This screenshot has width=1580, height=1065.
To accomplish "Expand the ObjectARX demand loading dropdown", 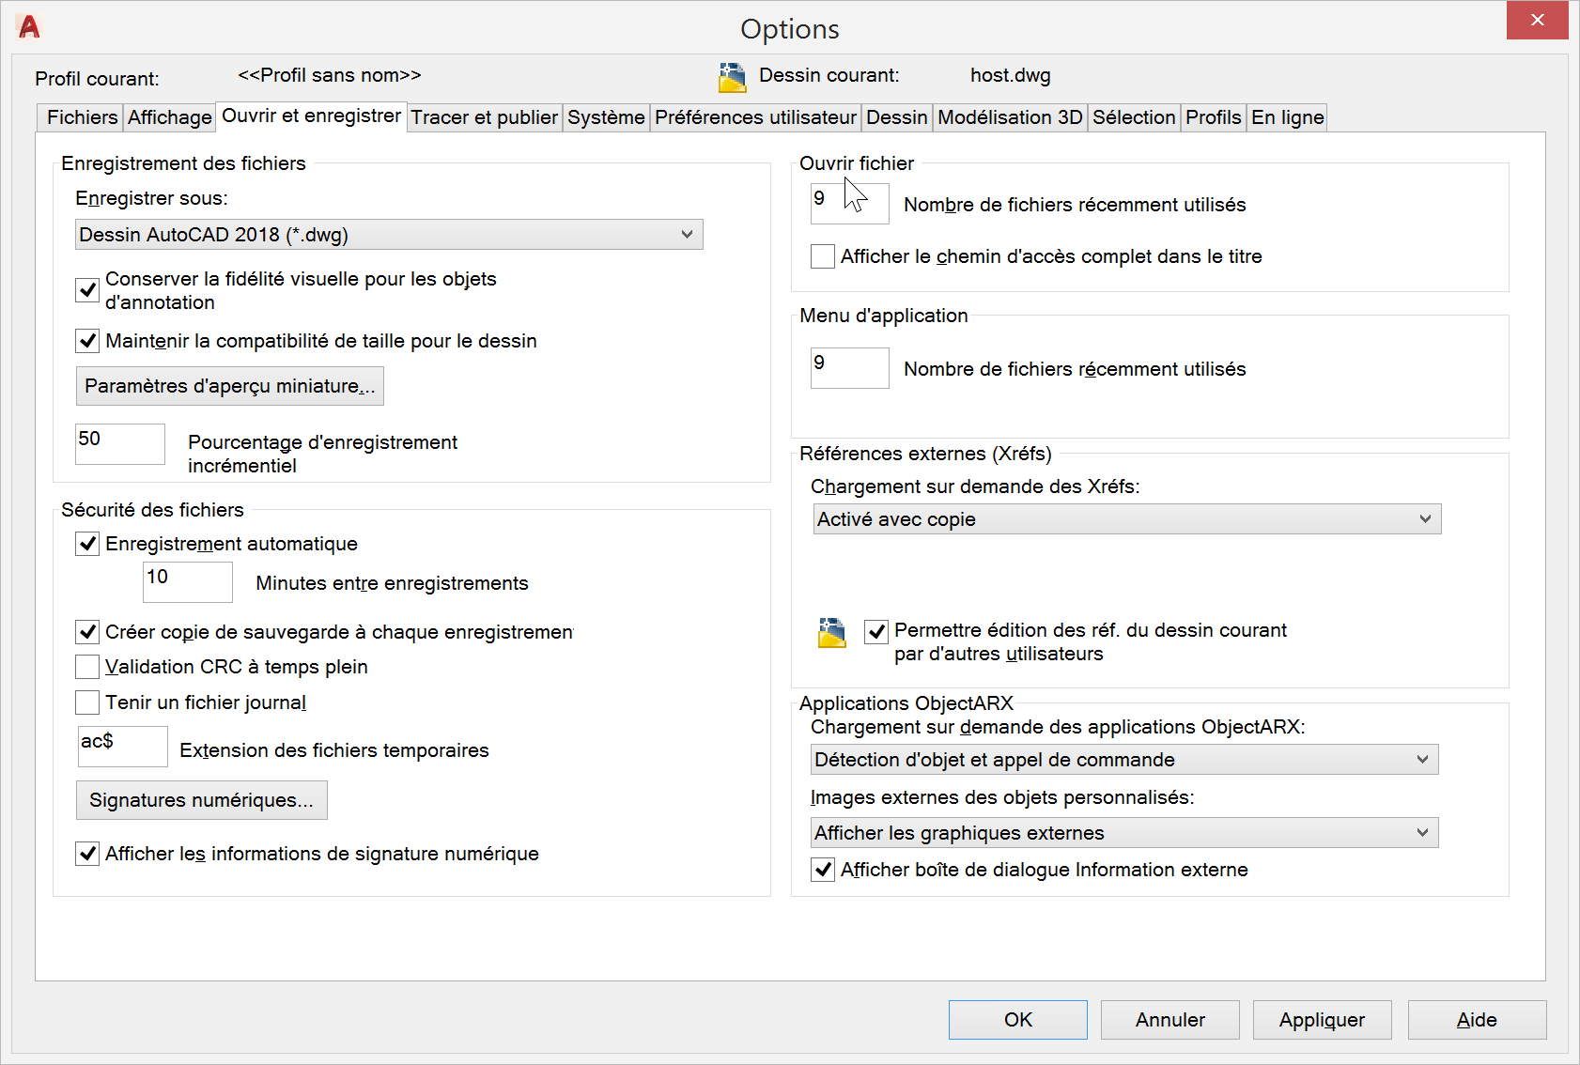I will (x=1124, y=760).
